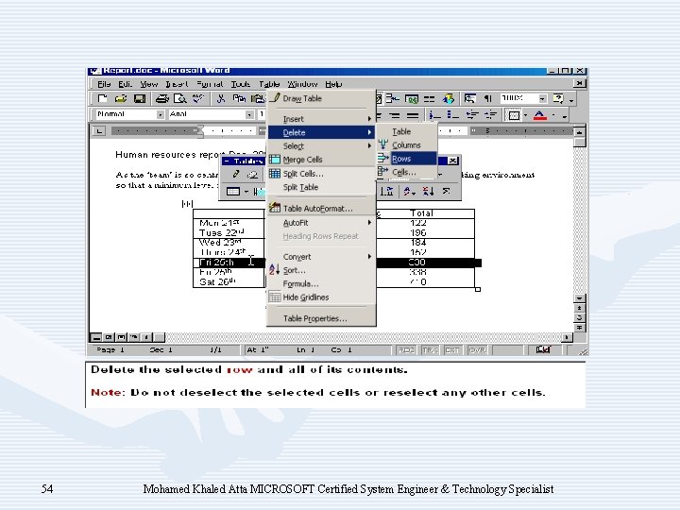The width and height of the screenshot is (680, 510).
Task: Click the Copy toolbar icon
Action: coord(239,99)
